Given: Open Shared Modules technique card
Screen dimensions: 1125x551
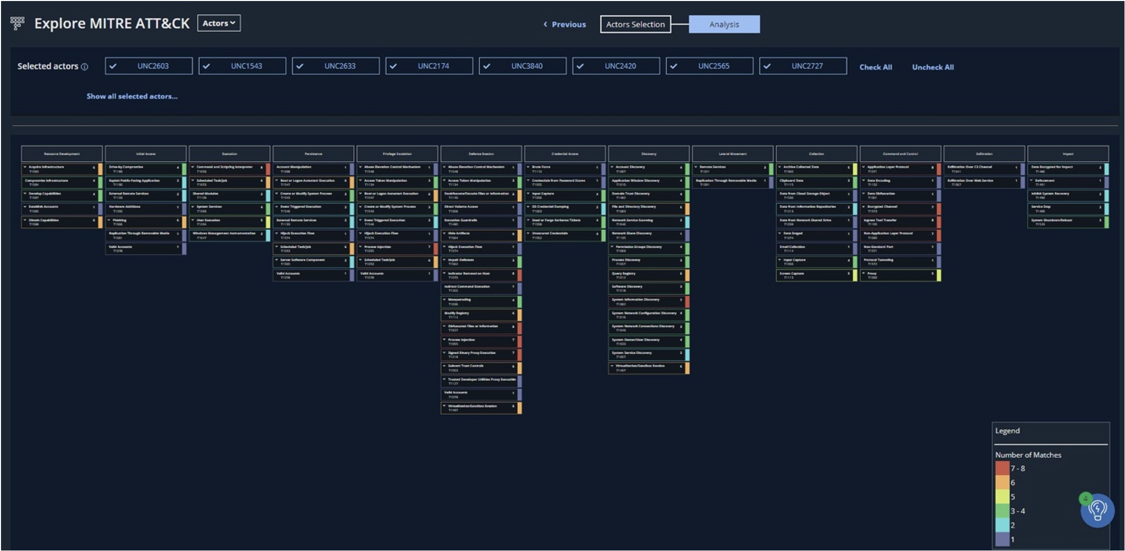Looking at the screenshot, I should (229, 196).
